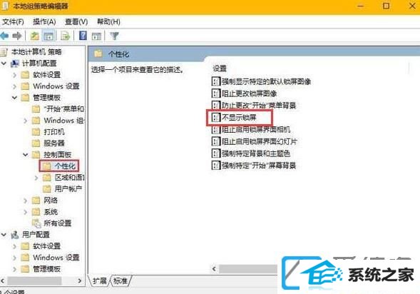Screen dimensions: 420x294
Task: Open the blue Help question mark icon
Action: coord(83,36)
